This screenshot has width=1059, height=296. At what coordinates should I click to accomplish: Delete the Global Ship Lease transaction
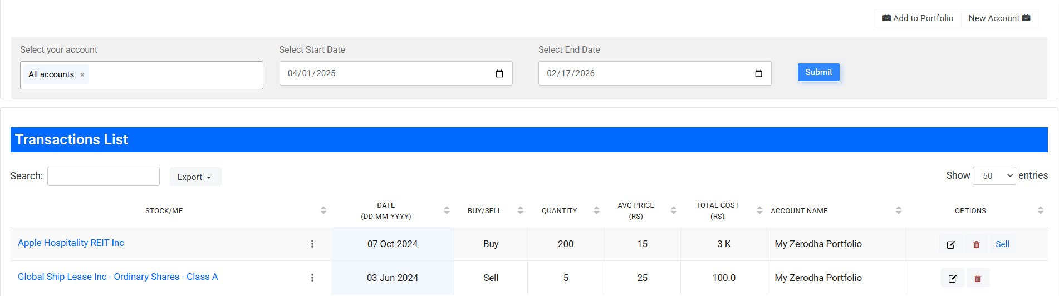pyautogui.click(x=978, y=278)
